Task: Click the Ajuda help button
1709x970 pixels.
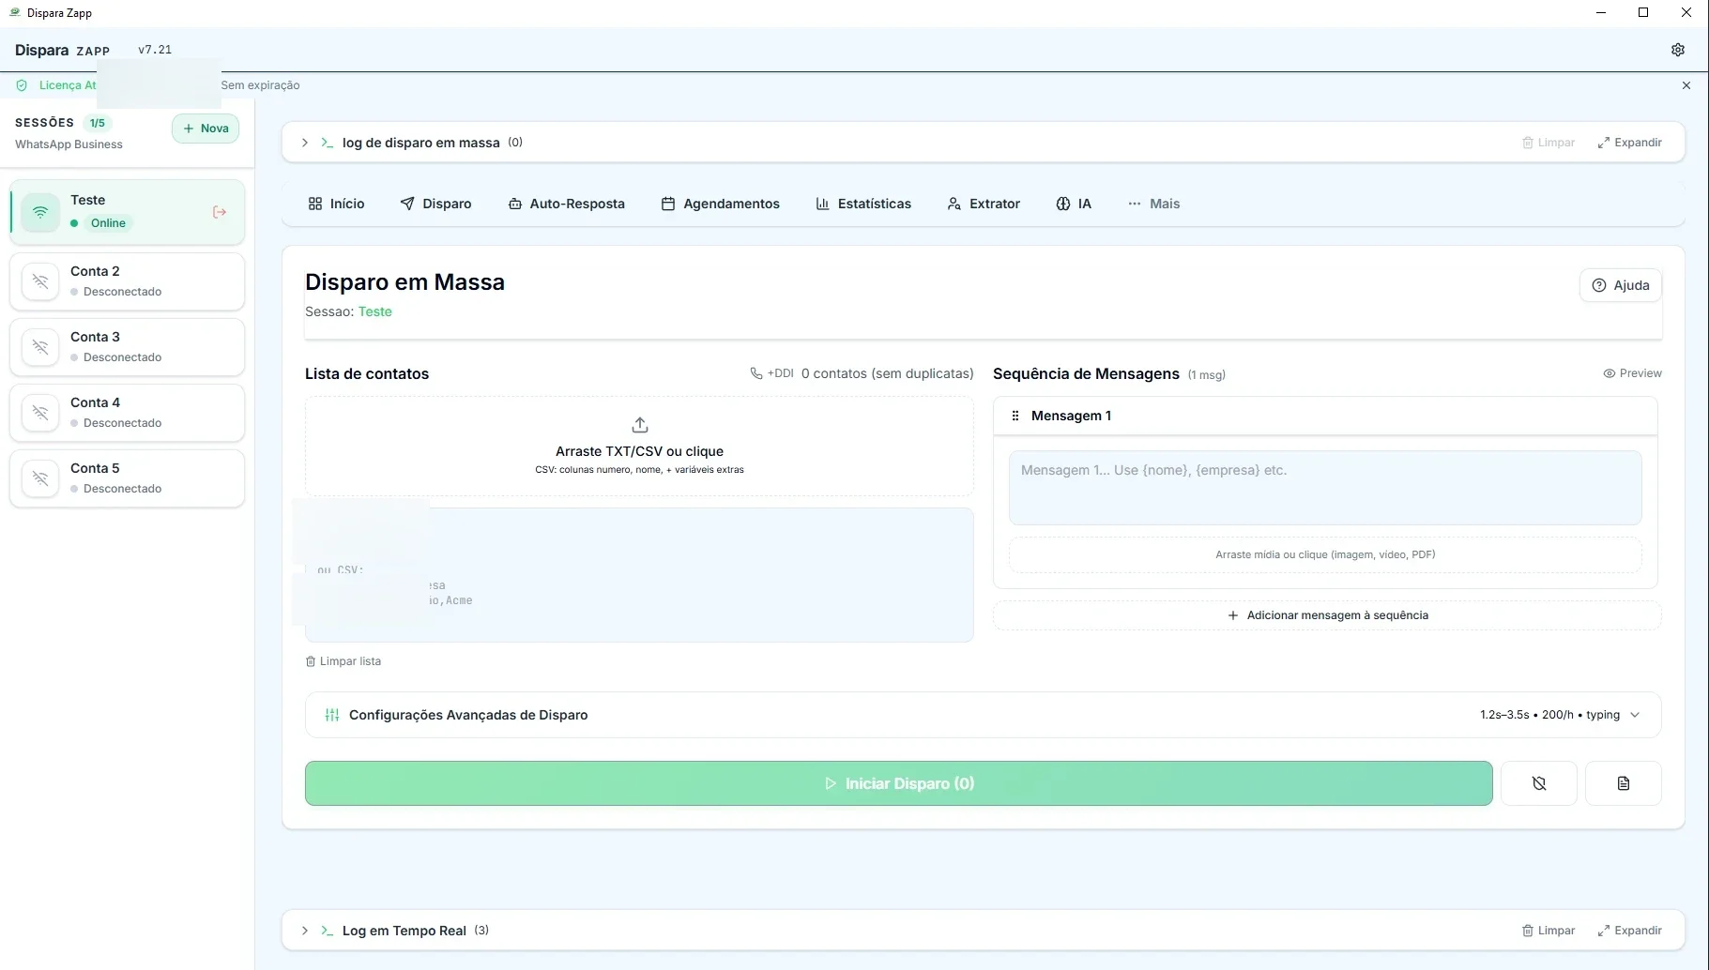Action: coord(1621,285)
